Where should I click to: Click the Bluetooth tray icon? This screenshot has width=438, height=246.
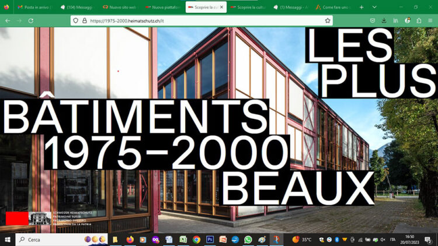(x=337, y=240)
